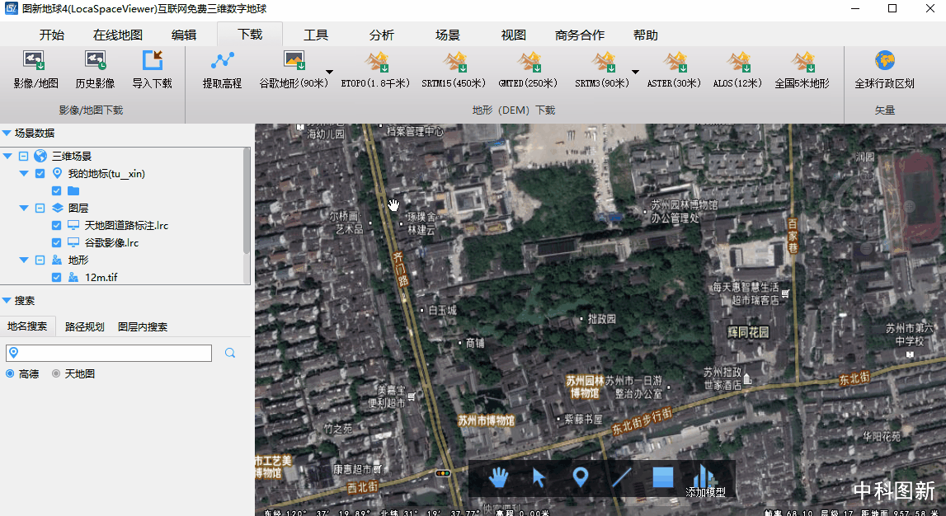Screen dimensions: 946x516
Task: Collapse the 图层 tree node
Action: (24, 208)
